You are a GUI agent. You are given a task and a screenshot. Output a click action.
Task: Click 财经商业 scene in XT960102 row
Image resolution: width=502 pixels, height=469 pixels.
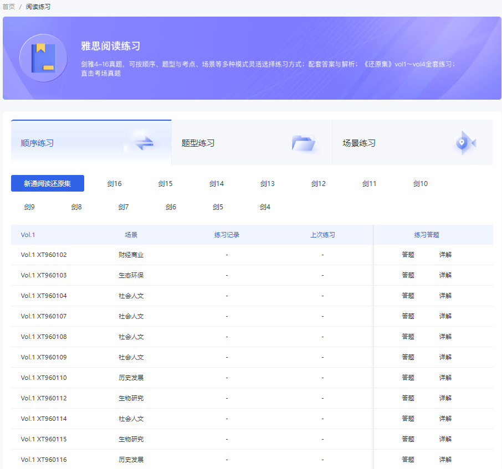pos(131,255)
